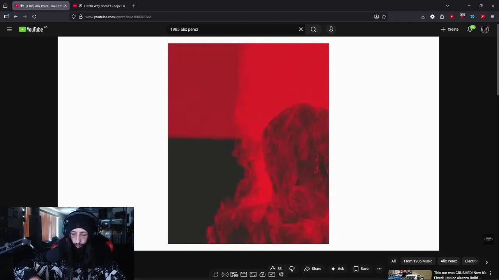This screenshot has height=280, width=499.
Task: List all tabs with the chevron
Action: 448,6
